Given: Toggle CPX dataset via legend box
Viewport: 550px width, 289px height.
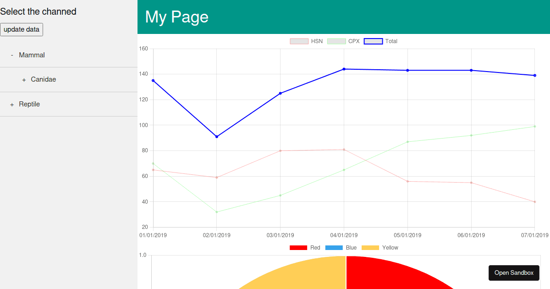Looking at the screenshot, I should coord(336,41).
